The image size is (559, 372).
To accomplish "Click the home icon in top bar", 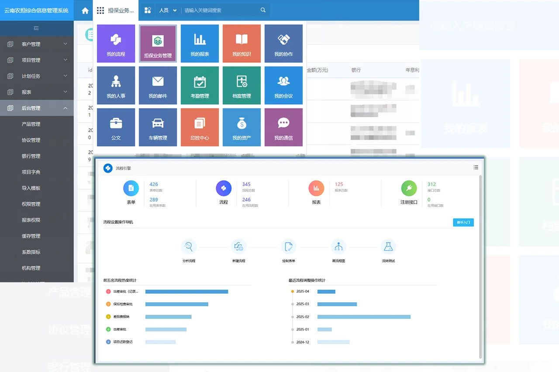I will [85, 10].
